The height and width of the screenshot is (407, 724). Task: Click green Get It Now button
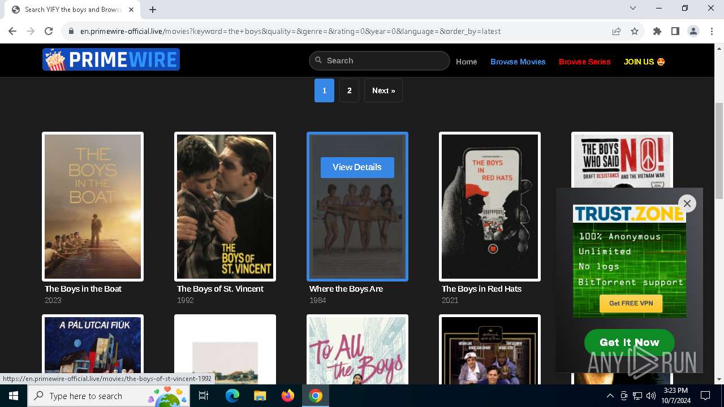pos(630,342)
